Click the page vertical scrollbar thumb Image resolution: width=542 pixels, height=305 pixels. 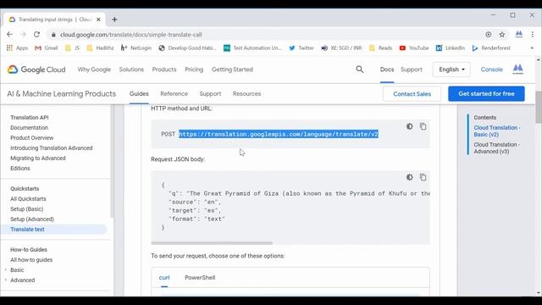click(x=539, y=107)
